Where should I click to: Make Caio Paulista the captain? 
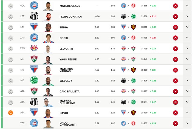point(11,91)
